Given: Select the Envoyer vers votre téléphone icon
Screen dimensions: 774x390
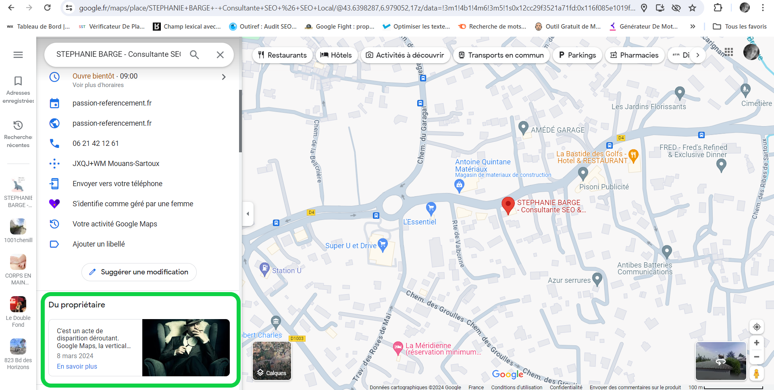Looking at the screenshot, I should [x=54, y=183].
